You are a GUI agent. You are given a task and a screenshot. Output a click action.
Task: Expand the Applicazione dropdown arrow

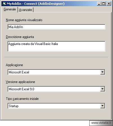click(102, 72)
